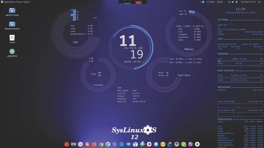This screenshot has width=264, height=148.
Task: Click the FILE SYSTEM heading in sidebar
Action: 226,71
